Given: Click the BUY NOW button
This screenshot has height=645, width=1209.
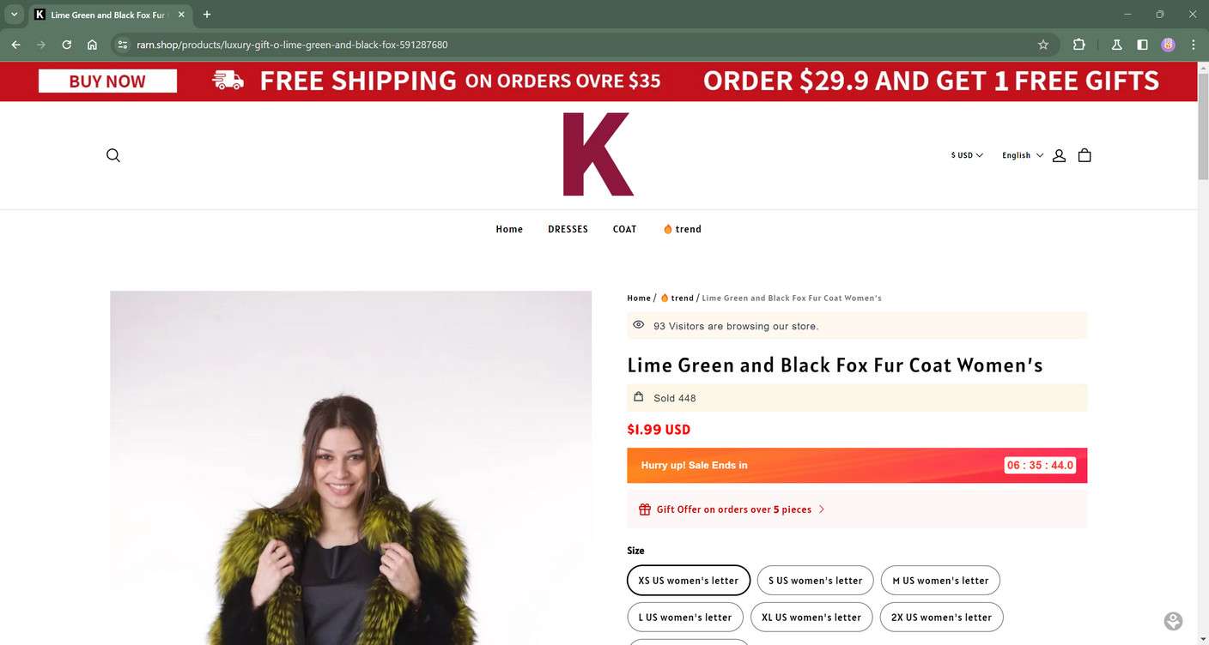Looking at the screenshot, I should pos(106,80).
